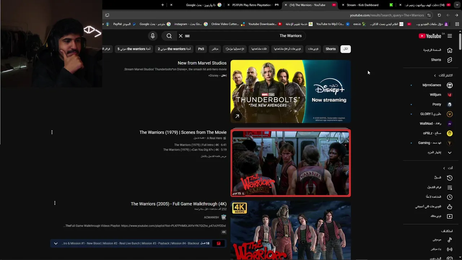Viewport: 462px width, 260px height.
Task: Clear the search query with X
Action: [181, 36]
